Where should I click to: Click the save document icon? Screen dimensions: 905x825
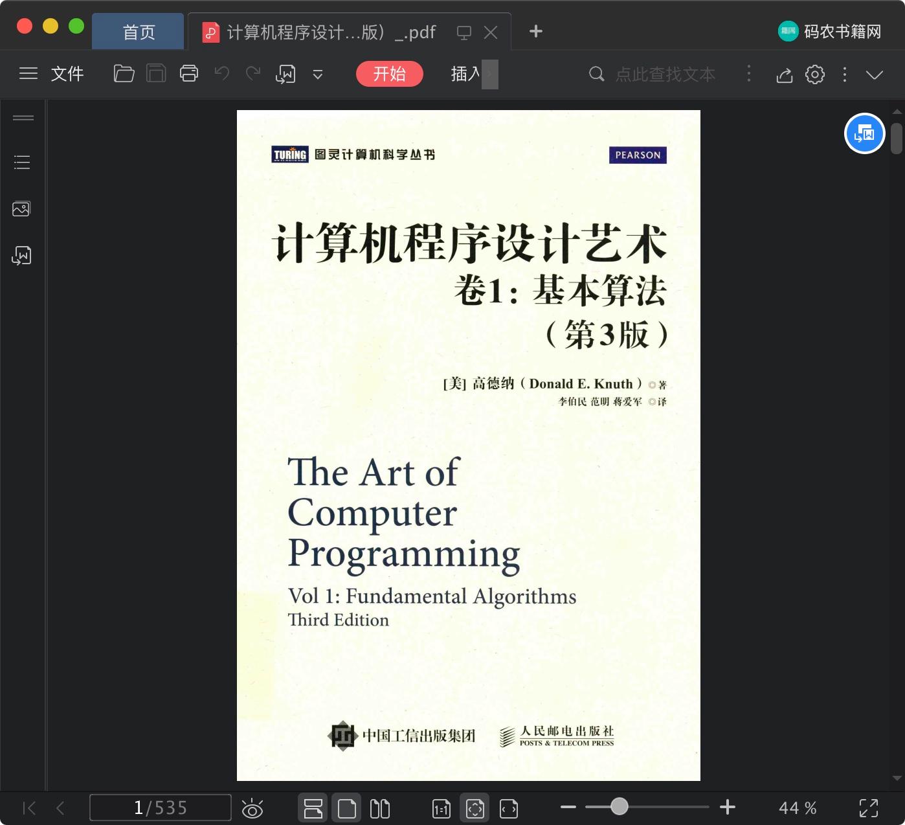pos(156,74)
